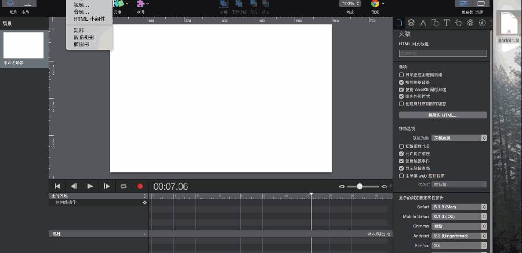Click the red Record button in timeline
The image size is (522, 253).
pyautogui.click(x=140, y=186)
